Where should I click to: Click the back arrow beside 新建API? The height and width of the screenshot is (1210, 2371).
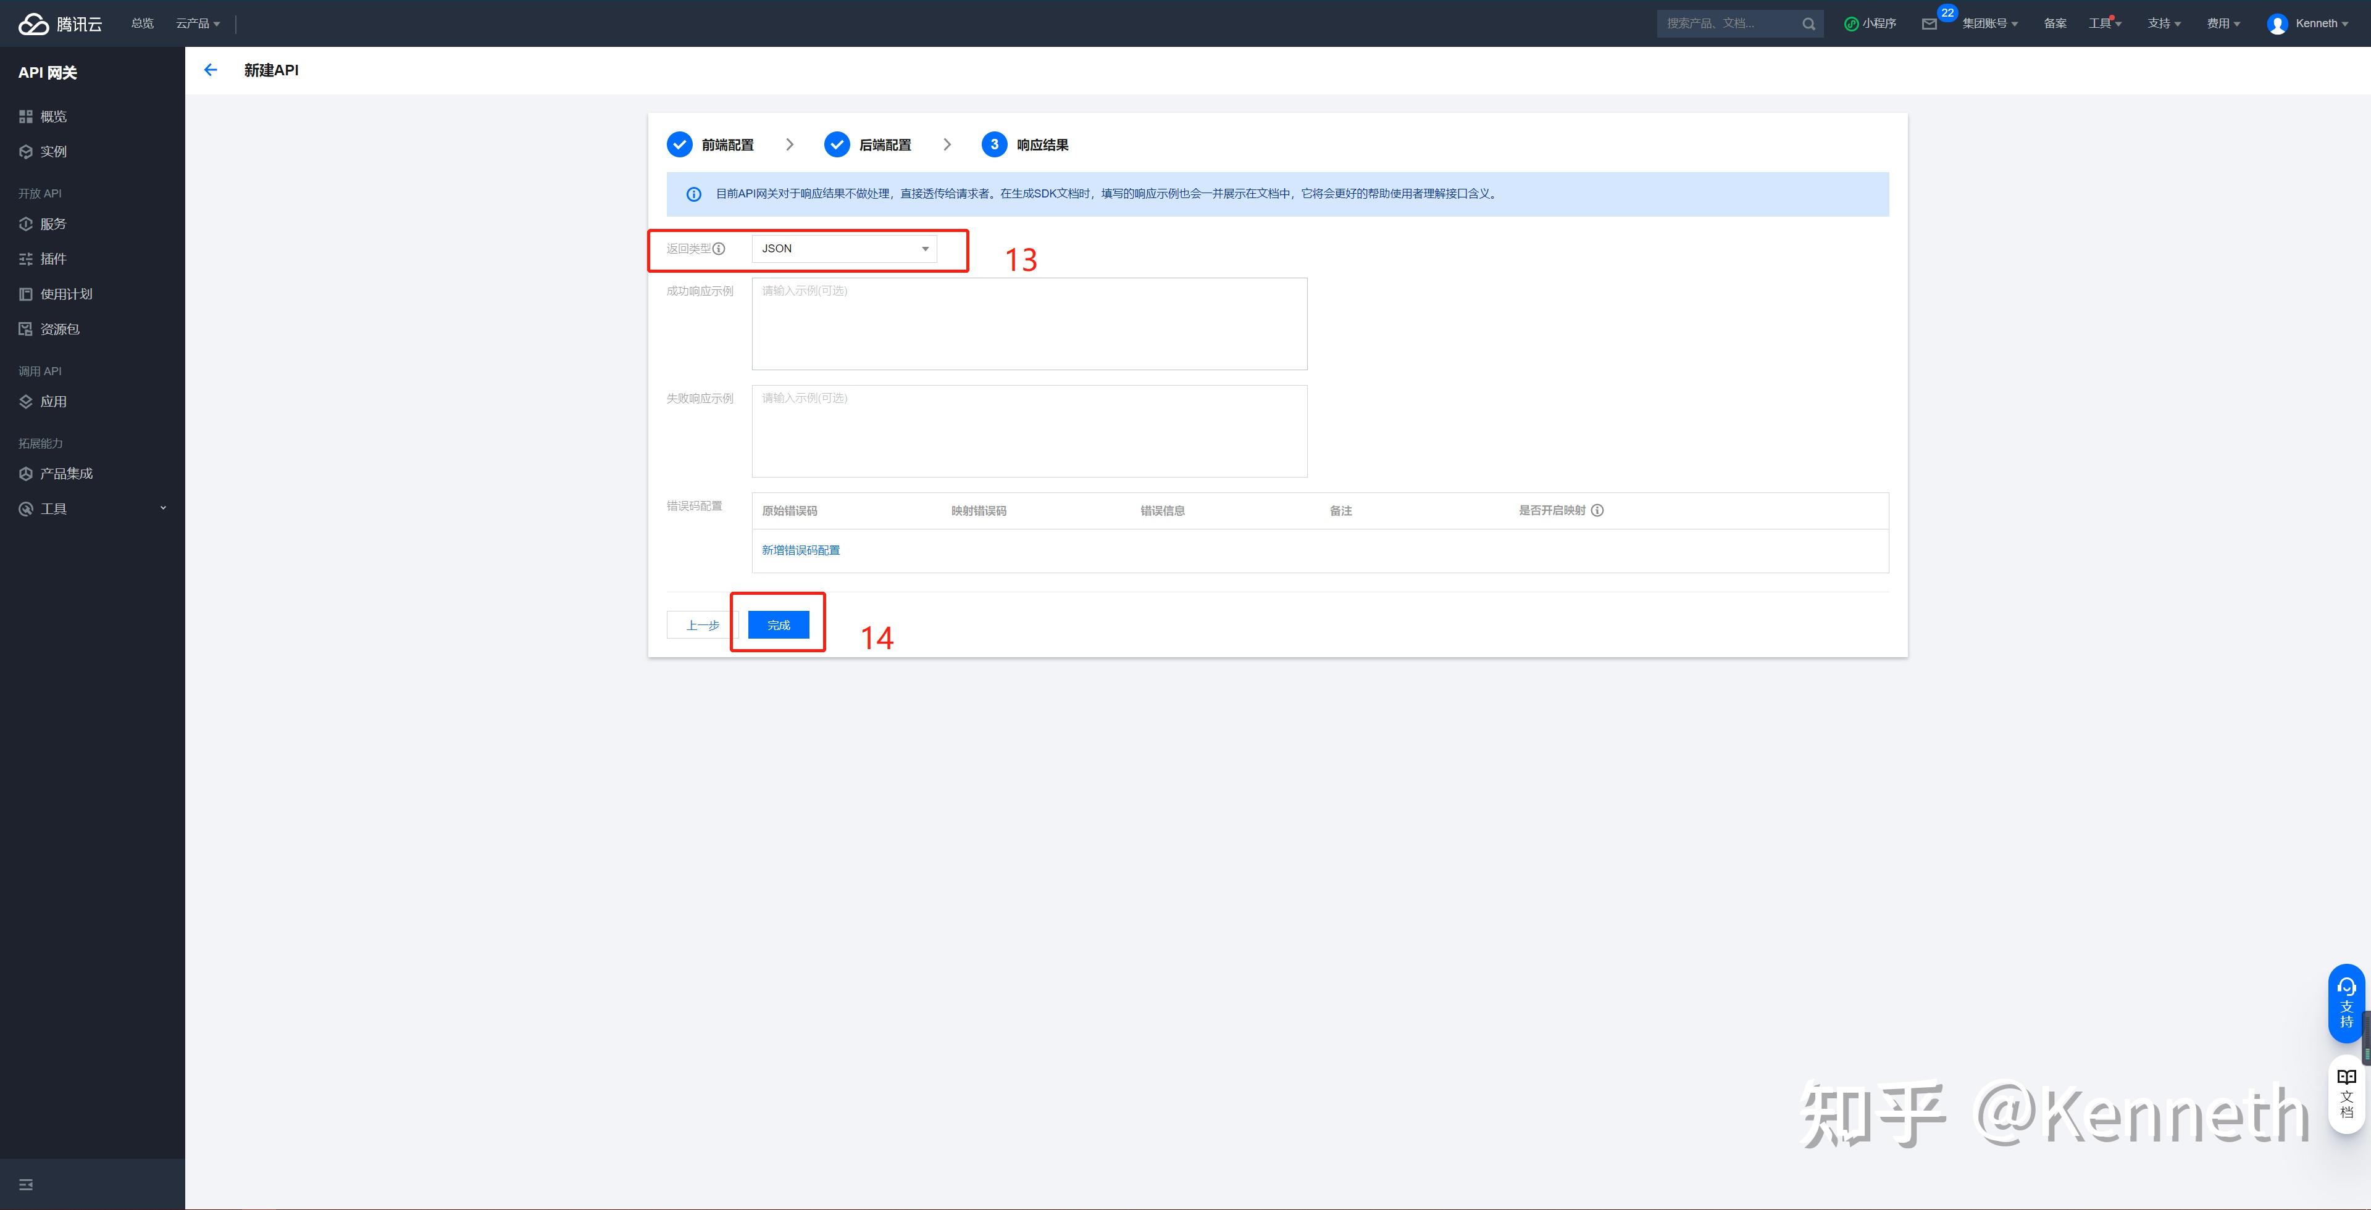[211, 70]
